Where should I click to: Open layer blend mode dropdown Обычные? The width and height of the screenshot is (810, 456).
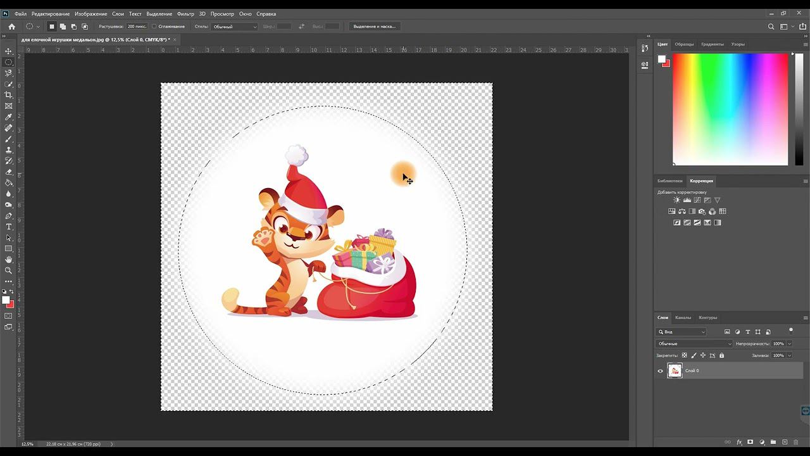694,344
